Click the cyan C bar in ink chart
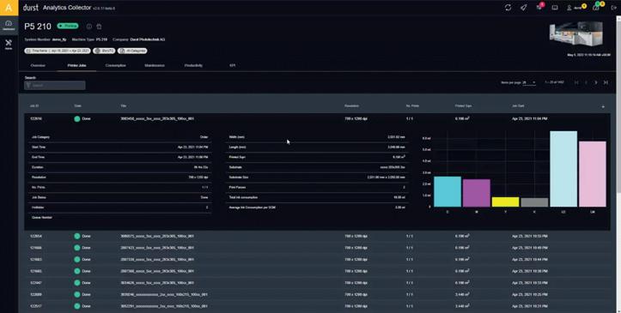 tap(447, 192)
